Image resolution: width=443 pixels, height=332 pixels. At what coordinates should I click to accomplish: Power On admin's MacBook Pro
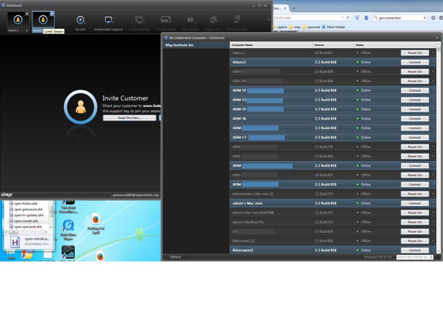point(415,222)
